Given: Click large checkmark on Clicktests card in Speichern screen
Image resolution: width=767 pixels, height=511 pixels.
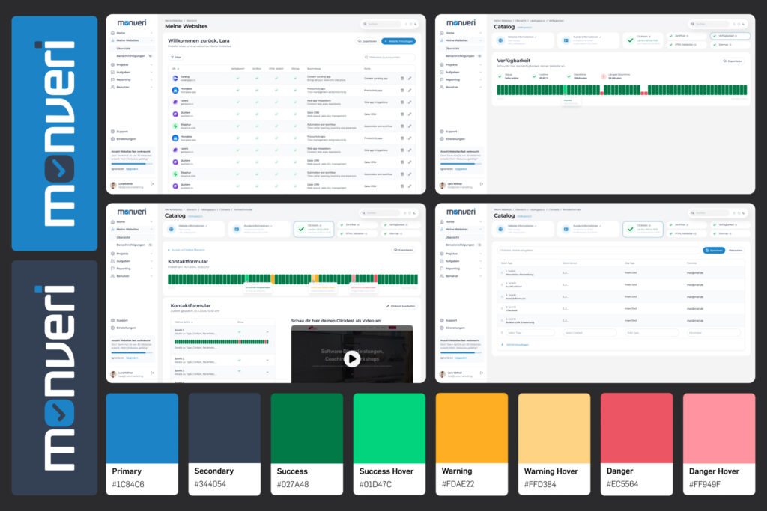Looking at the screenshot, I should coord(631,229).
